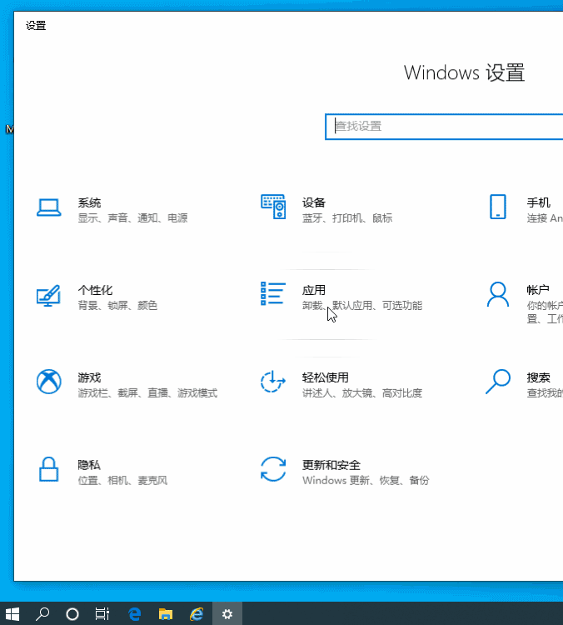
Task: Click the 轻松使用 category title
Action: coord(326,377)
